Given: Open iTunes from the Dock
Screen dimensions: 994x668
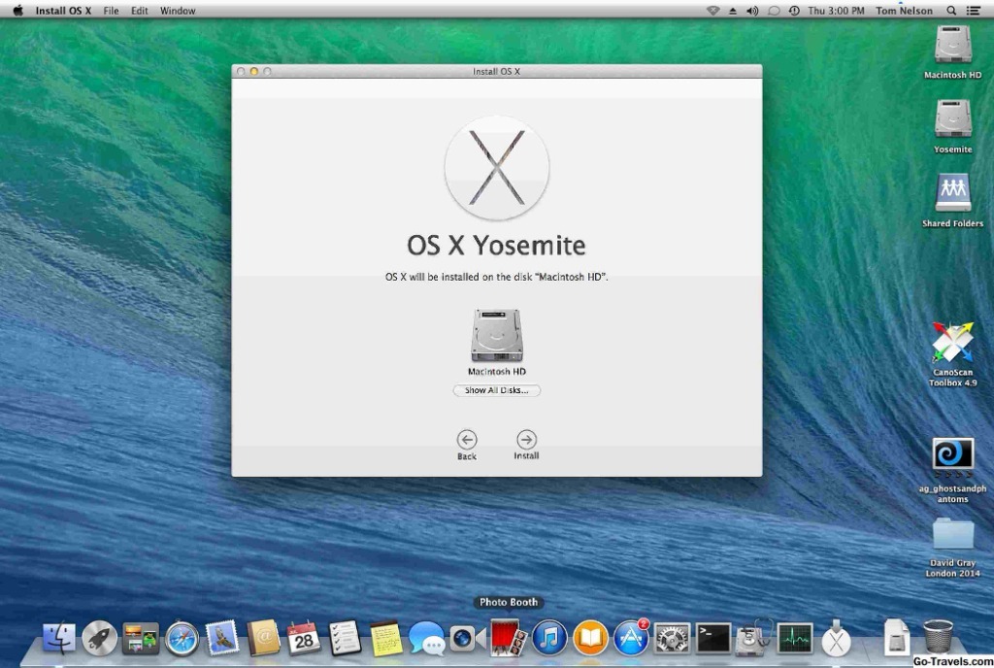Looking at the screenshot, I should click(549, 638).
